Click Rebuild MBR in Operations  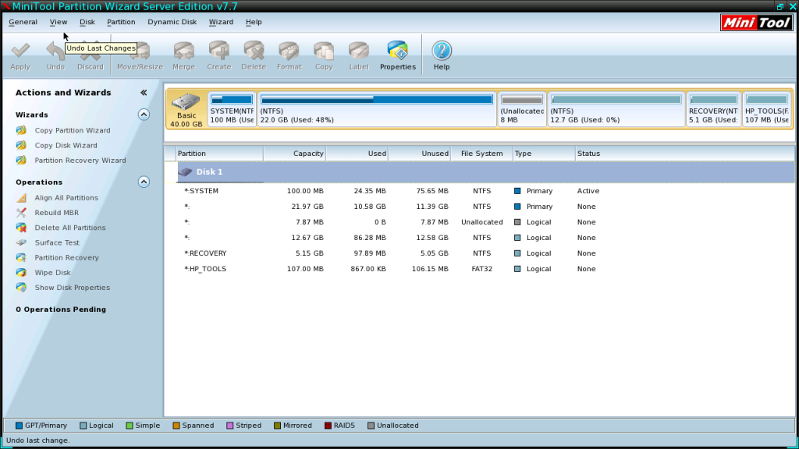[x=56, y=213]
